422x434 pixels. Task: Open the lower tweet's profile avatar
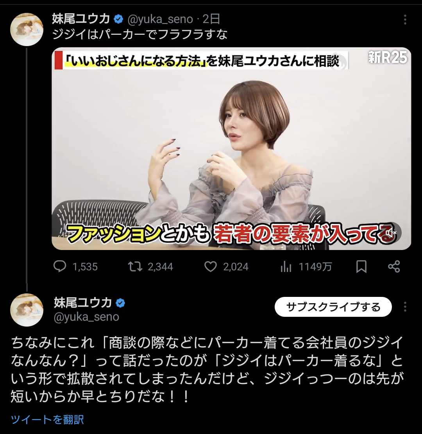tap(27, 310)
